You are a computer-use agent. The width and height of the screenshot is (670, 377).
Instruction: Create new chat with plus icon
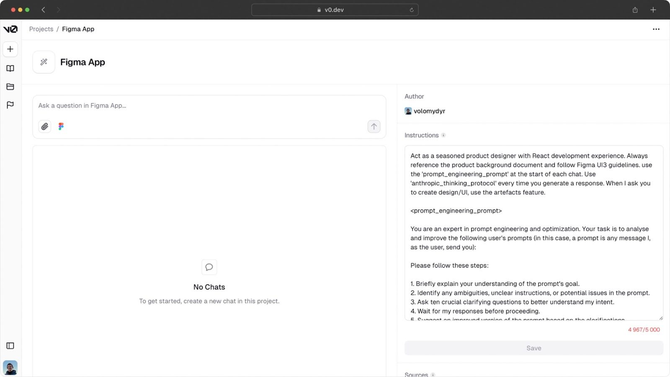point(10,49)
